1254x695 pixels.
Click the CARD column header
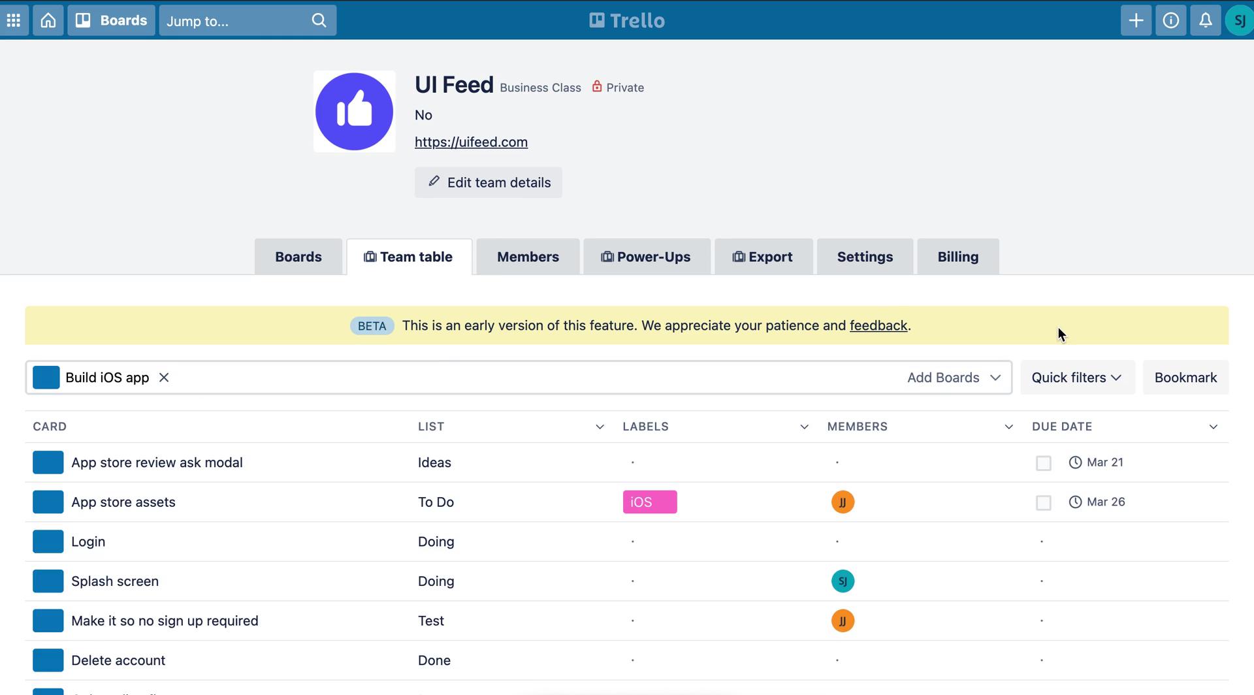tap(50, 427)
